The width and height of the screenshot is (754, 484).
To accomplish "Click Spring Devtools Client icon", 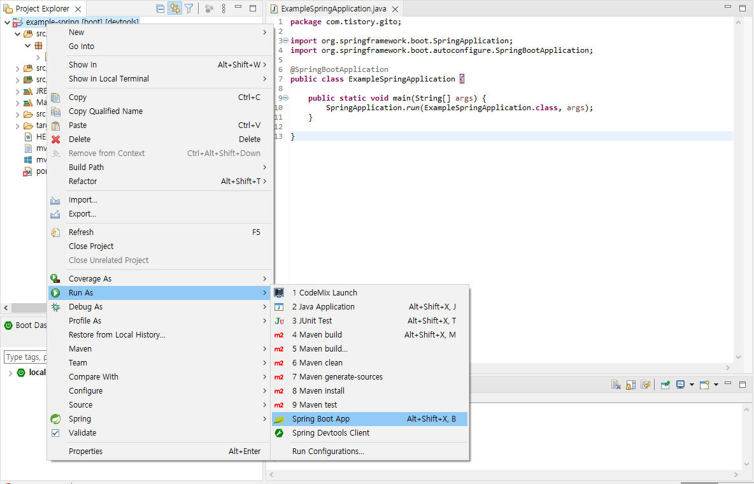I will (x=279, y=433).
